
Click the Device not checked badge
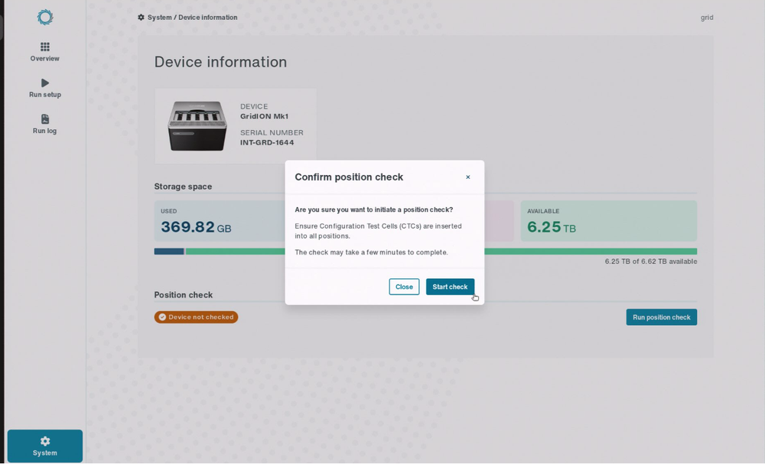point(196,316)
